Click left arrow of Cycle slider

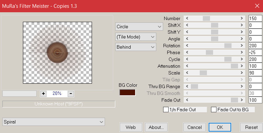(187, 59)
